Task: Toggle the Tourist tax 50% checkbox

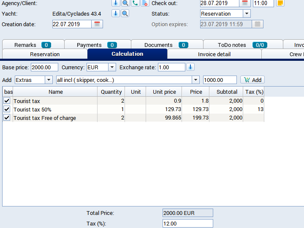Action: point(7,109)
